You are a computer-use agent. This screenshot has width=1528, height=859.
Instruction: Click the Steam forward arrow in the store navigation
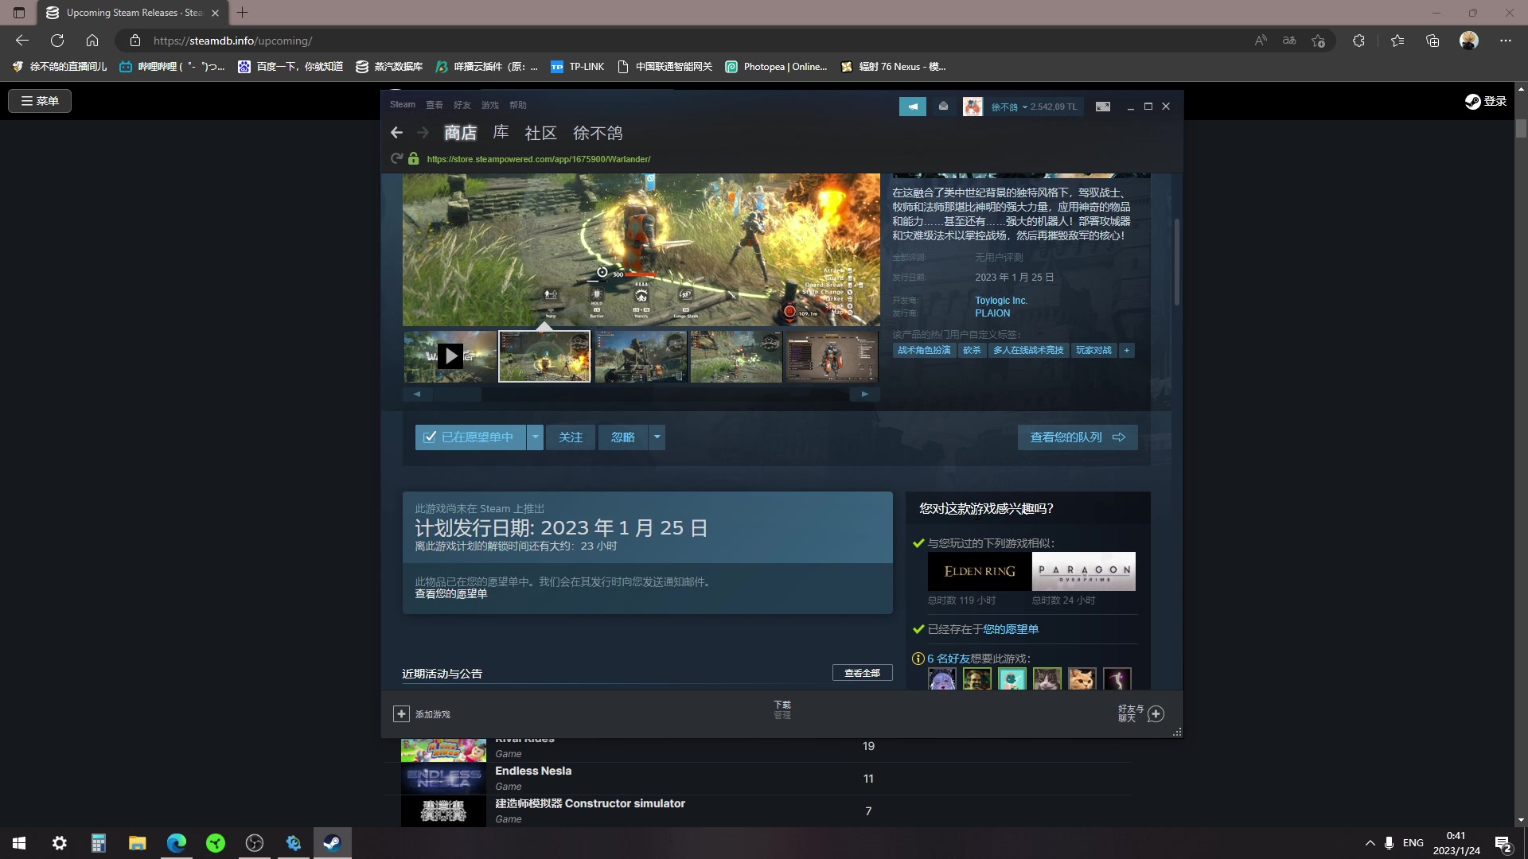click(x=423, y=133)
